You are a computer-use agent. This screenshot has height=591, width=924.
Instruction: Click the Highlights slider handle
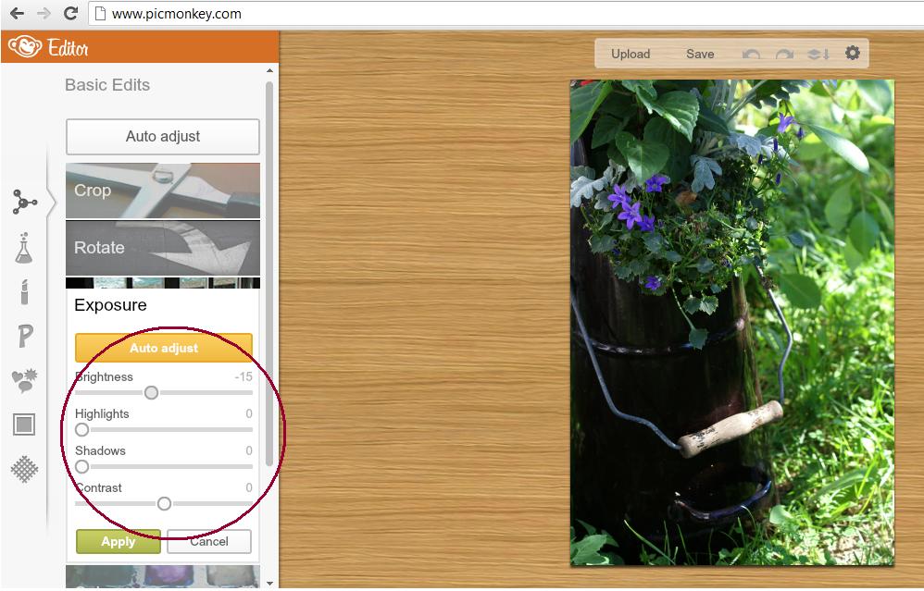(81, 430)
